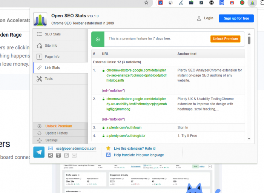Click the translate A icon
264x193 pixels.
tap(108, 155)
